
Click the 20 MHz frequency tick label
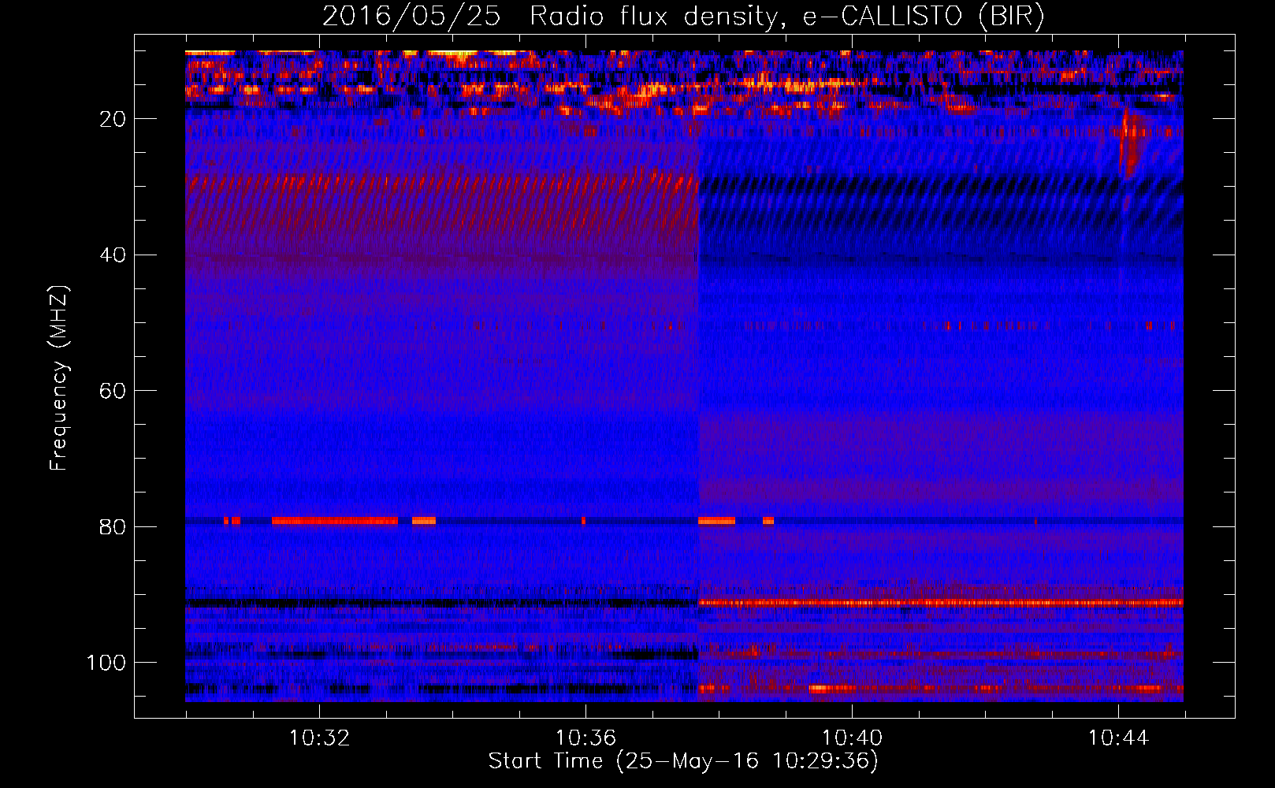[x=113, y=119]
